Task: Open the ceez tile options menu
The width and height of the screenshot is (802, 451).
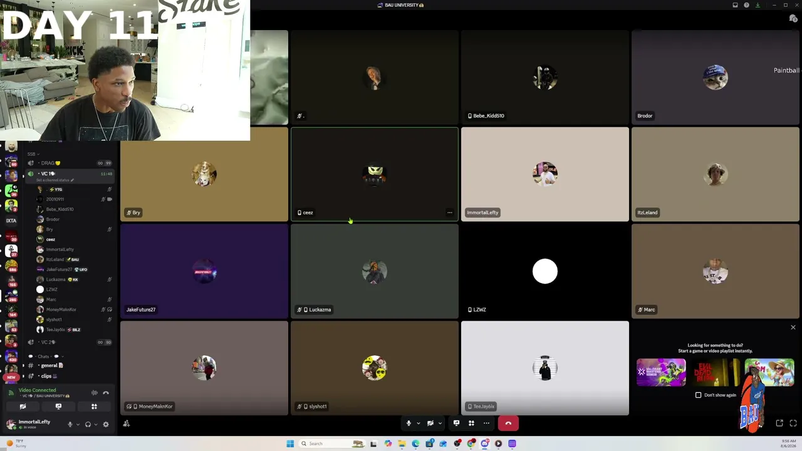Action: tap(450, 212)
